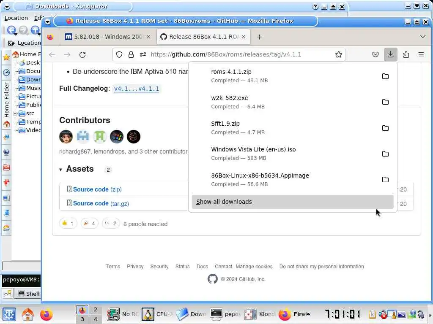The width and height of the screenshot is (433, 324).
Task: Open the Security footer link
Action: click(159, 267)
